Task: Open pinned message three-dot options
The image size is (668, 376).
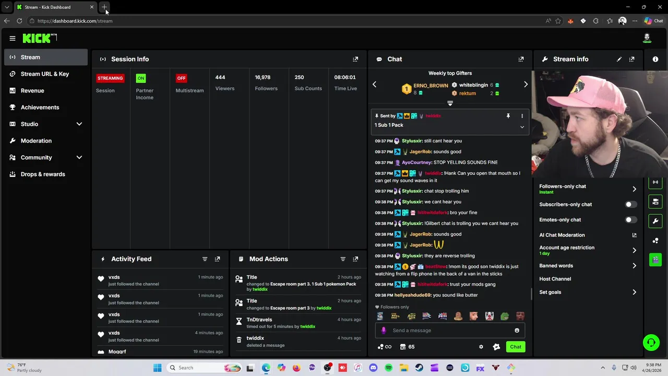Action: (522, 116)
